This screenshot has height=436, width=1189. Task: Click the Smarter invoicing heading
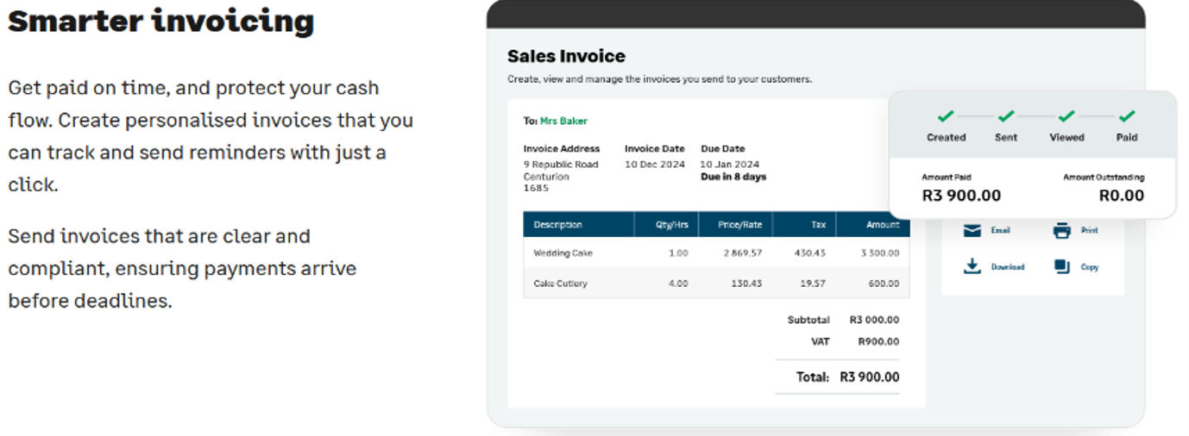coord(161,21)
